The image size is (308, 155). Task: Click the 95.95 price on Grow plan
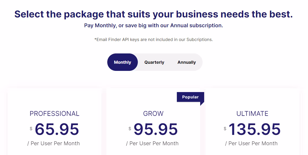pos(156,129)
